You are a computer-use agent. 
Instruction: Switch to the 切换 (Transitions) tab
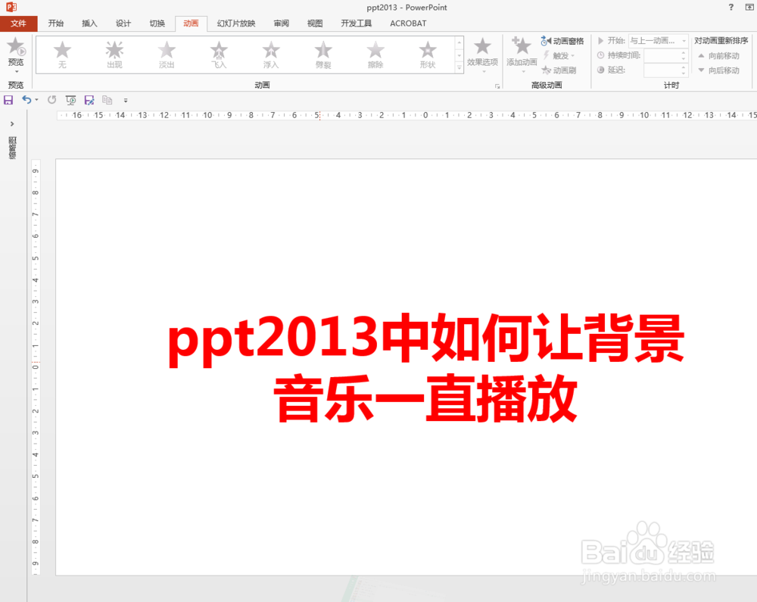pos(157,23)
